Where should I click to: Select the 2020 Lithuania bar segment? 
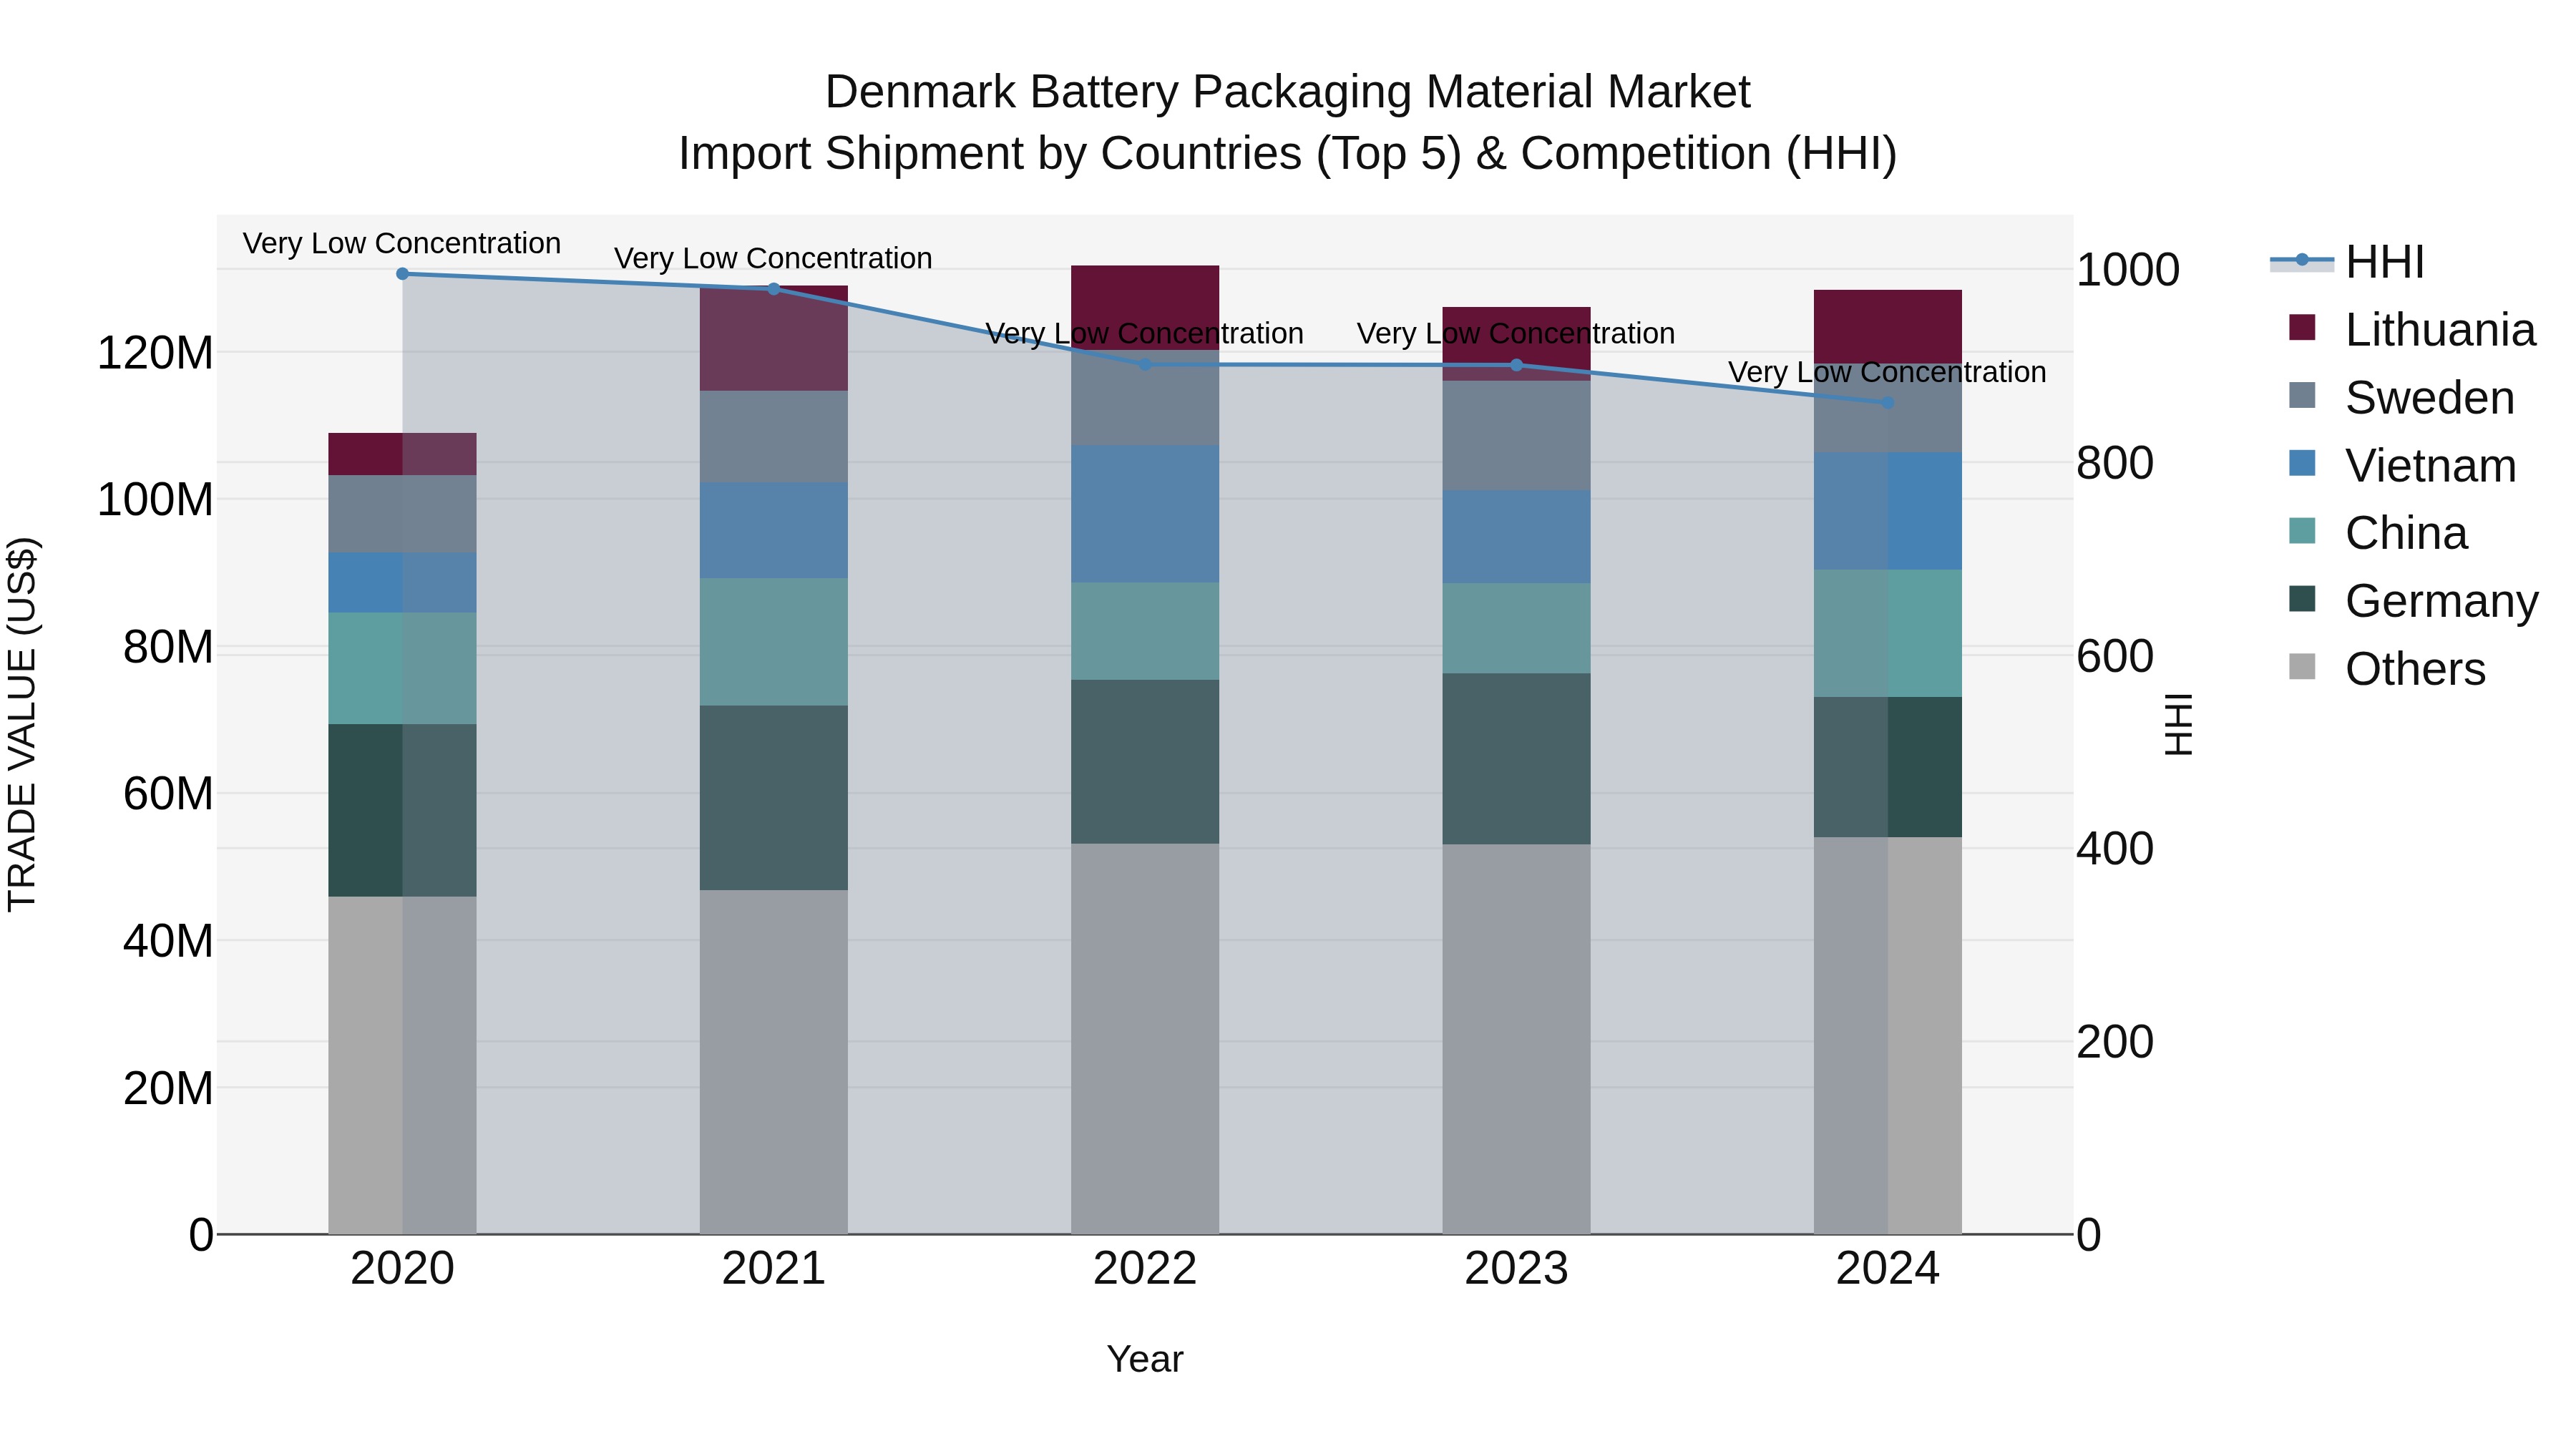click(402, 454)
